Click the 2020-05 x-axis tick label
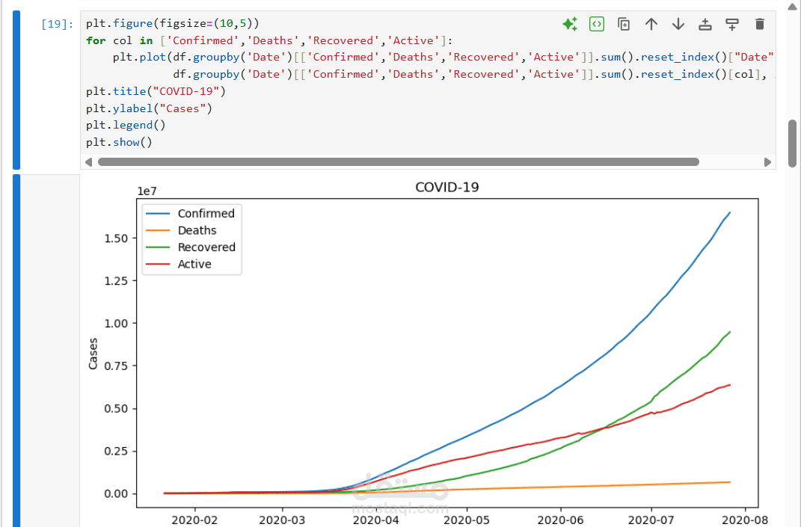Image resolution: width=801 pixels, height=527 pixels. click(467, 520)
